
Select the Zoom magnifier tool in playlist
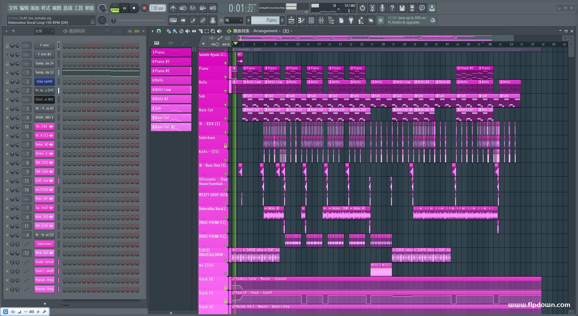click(213, 31)
